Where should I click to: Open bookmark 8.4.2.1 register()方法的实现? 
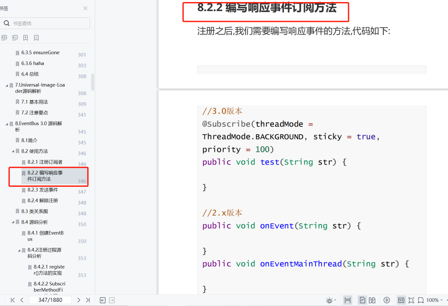49,270
